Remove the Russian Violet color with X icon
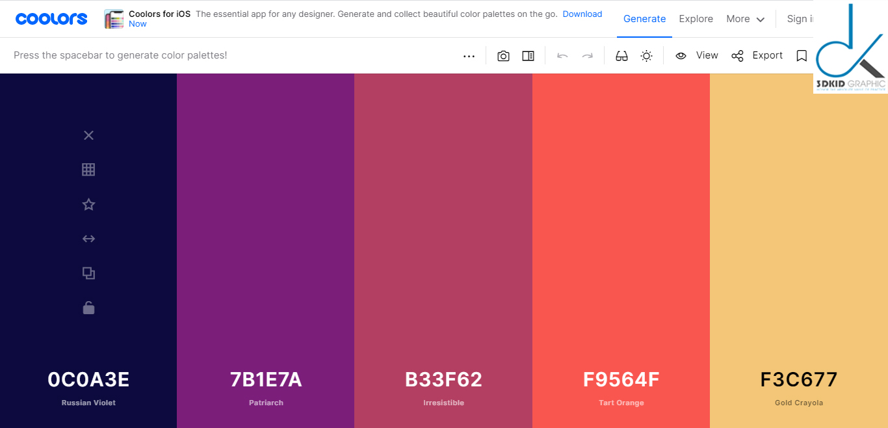This screenshot has height=428, width=888. pos(89,135)
